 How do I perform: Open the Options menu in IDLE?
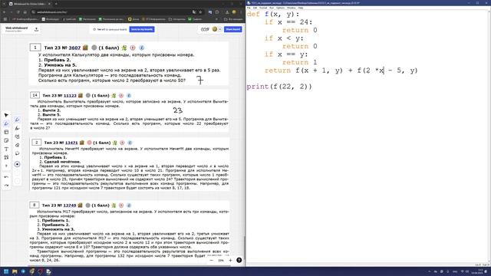280,8
